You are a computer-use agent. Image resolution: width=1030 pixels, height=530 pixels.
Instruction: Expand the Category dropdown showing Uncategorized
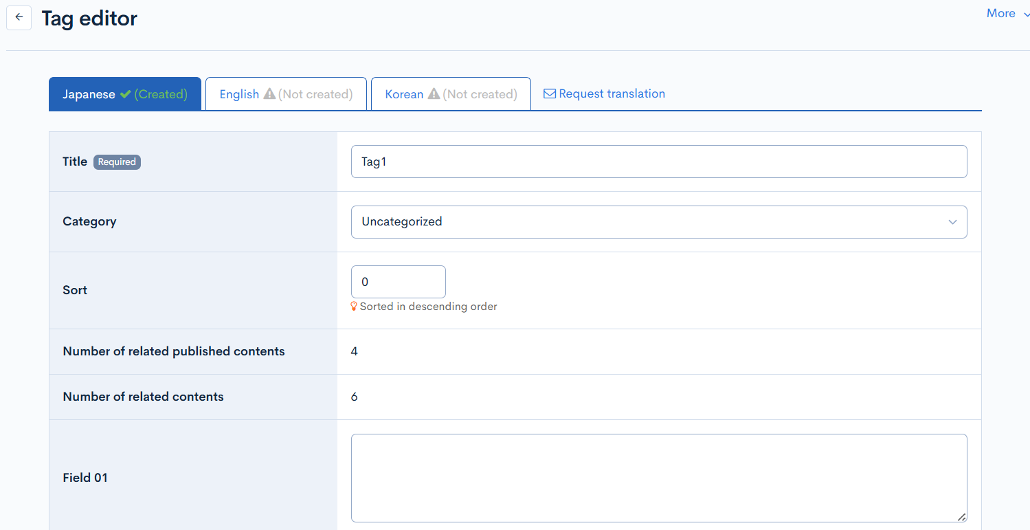click(658, 222)
